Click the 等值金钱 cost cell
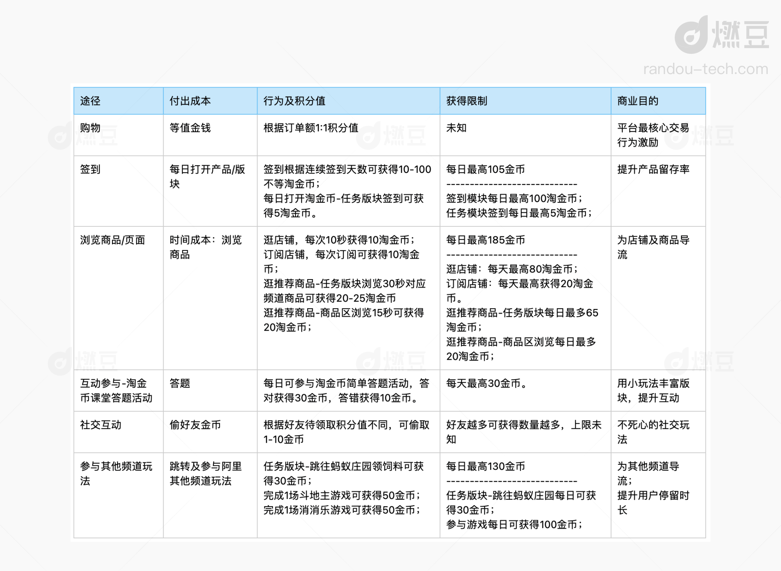This screenshot has height=571, width=781. (190, 128)
